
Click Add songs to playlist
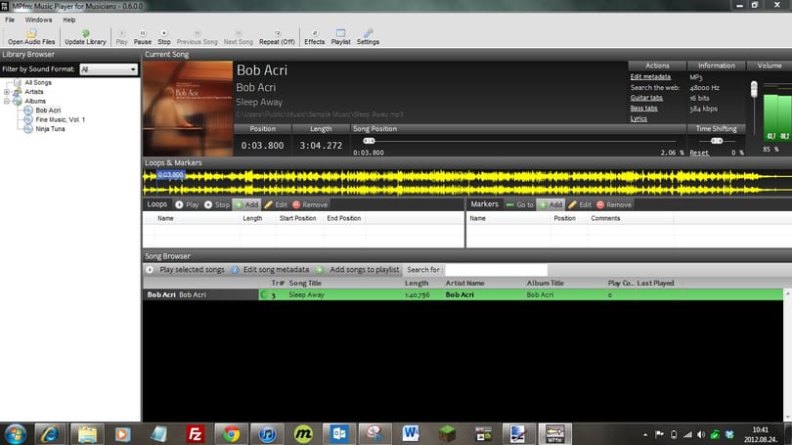(x=358, y=270)
